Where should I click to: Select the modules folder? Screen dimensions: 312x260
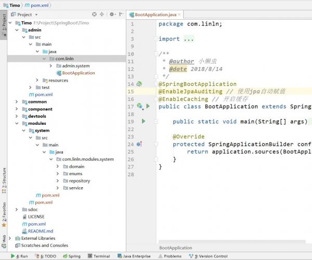point(37,123)
